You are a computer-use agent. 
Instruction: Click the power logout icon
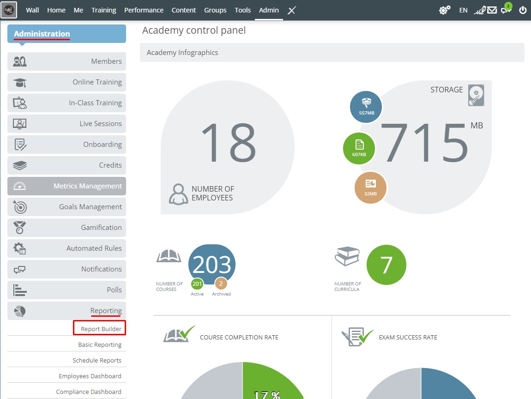click(x=523, y=10)
